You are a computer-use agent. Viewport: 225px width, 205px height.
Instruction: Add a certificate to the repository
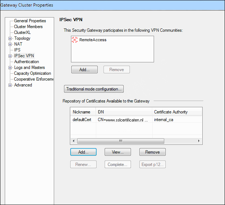(83, 152)
